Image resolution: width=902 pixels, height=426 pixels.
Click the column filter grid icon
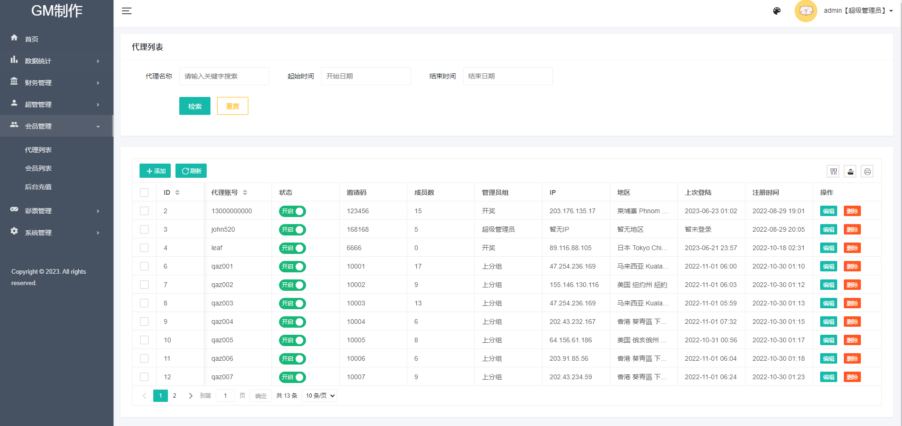point(833,171)
